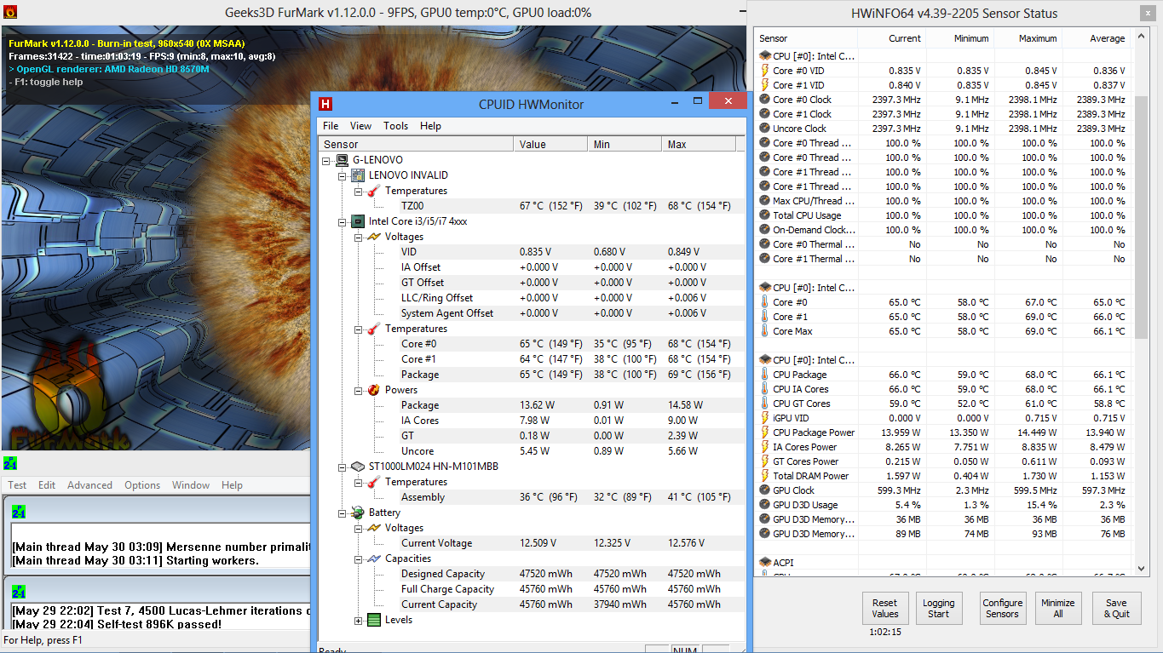
Task: Click the ST1000LM024 hard drive icon
Action: (x=358, y=467)
